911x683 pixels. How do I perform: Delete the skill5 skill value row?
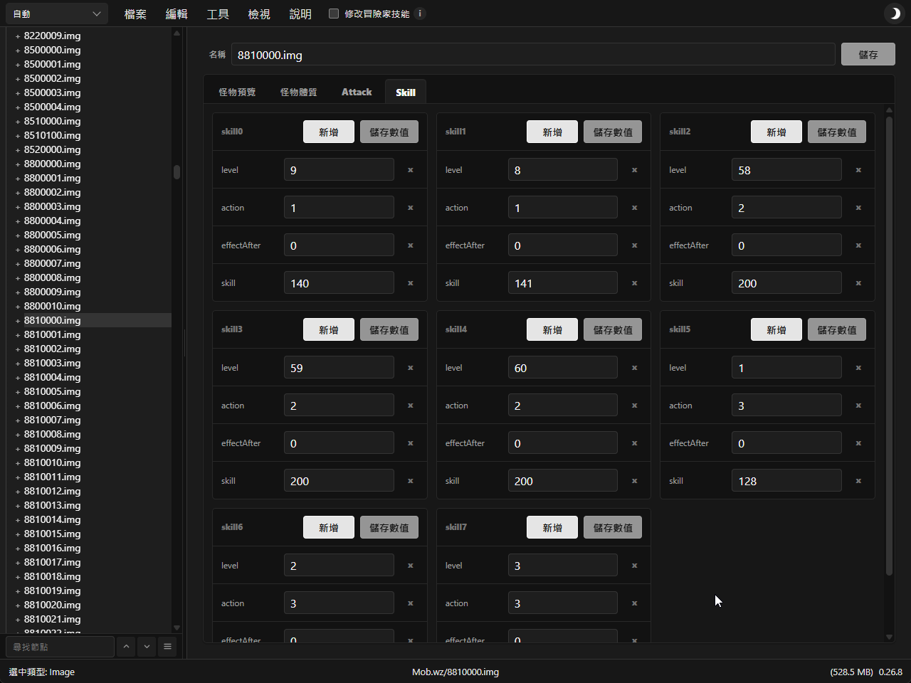point(858,481)
